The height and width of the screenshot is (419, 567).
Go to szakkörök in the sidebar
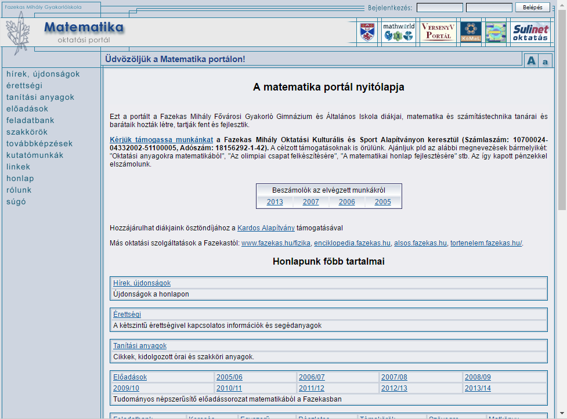[27, 132]
